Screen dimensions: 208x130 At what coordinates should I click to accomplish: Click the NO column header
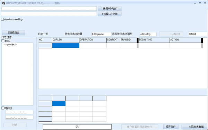point(45,40)
